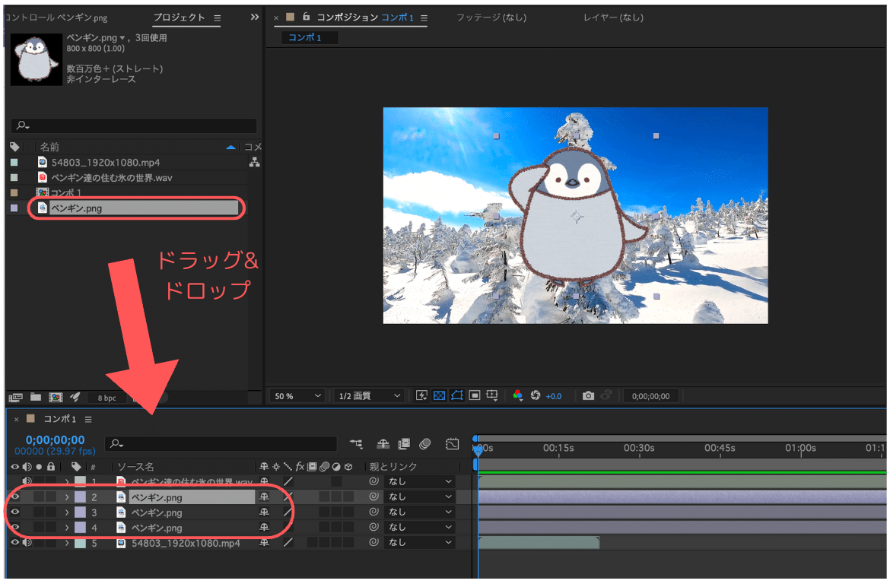
Task: Switch to the プロジェクト tab
Action: 179,17
